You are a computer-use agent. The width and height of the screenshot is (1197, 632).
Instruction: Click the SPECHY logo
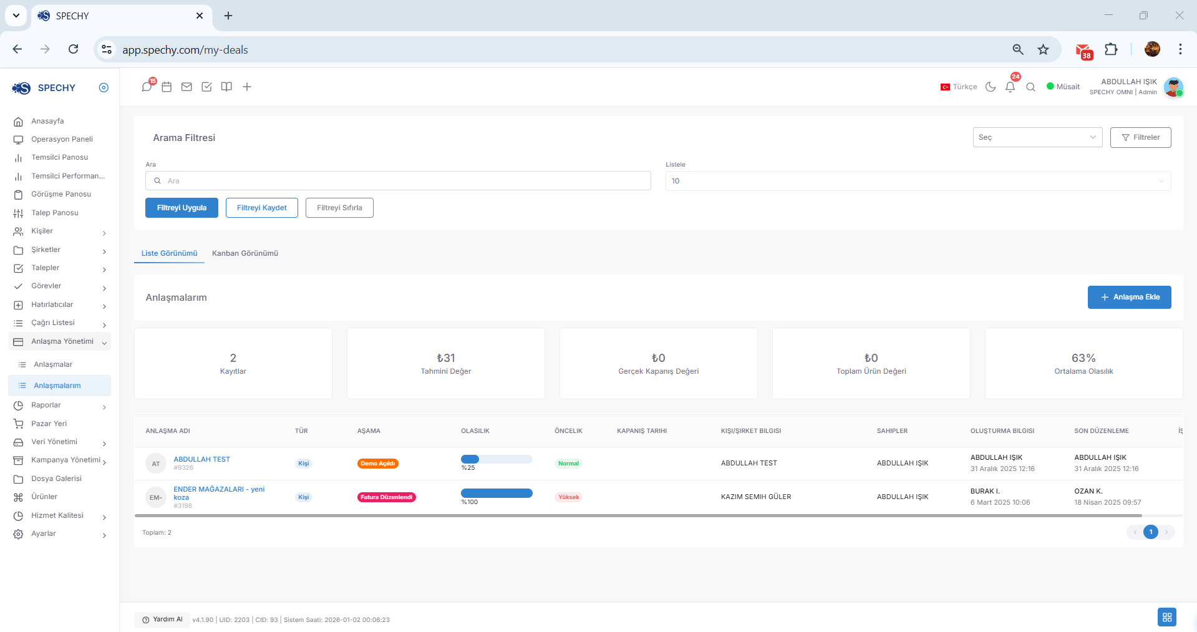coord(44,88)
